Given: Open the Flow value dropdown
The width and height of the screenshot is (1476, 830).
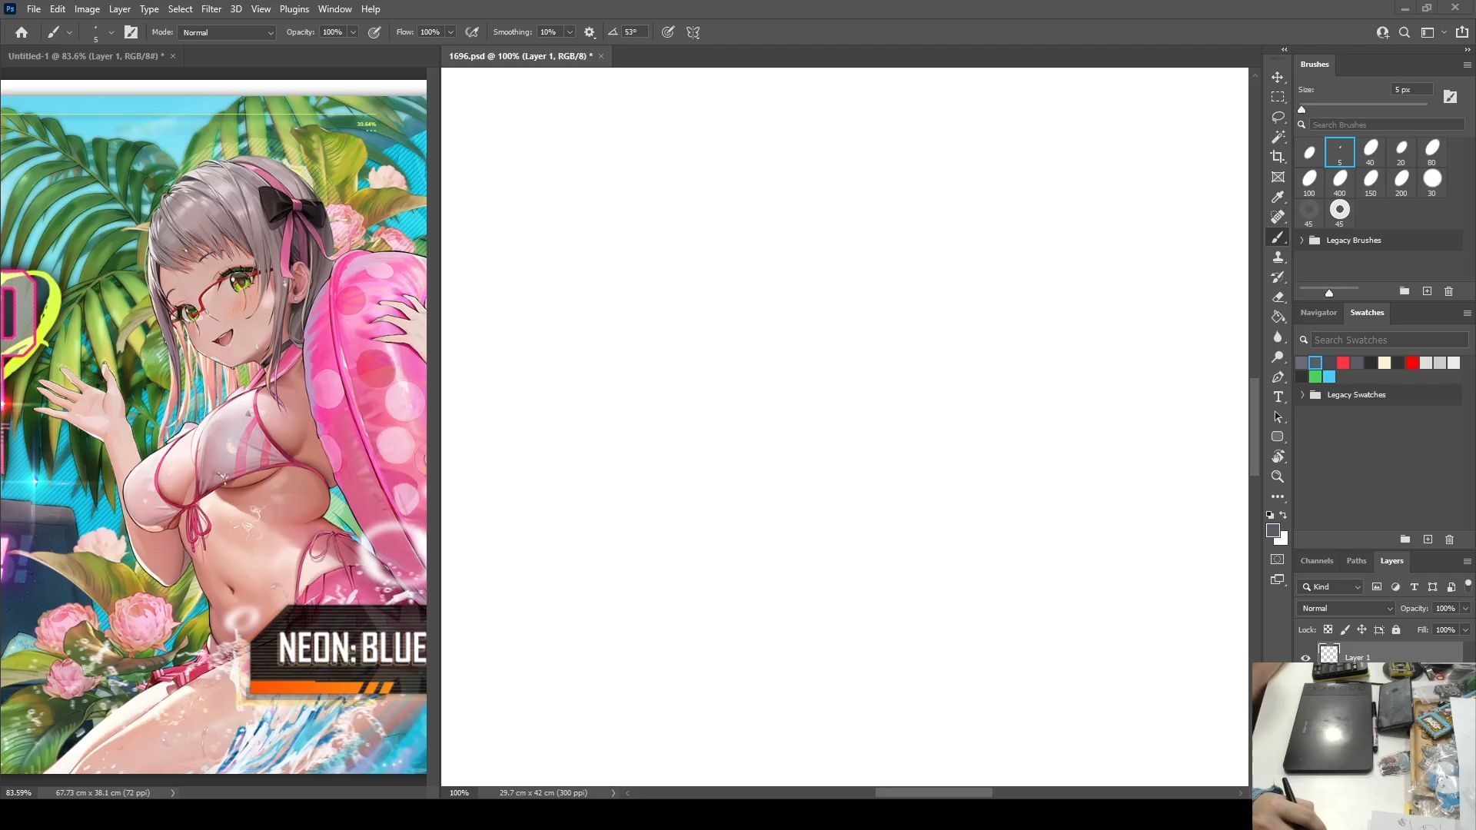Looking at the screenshot, I should click(450, 32).
